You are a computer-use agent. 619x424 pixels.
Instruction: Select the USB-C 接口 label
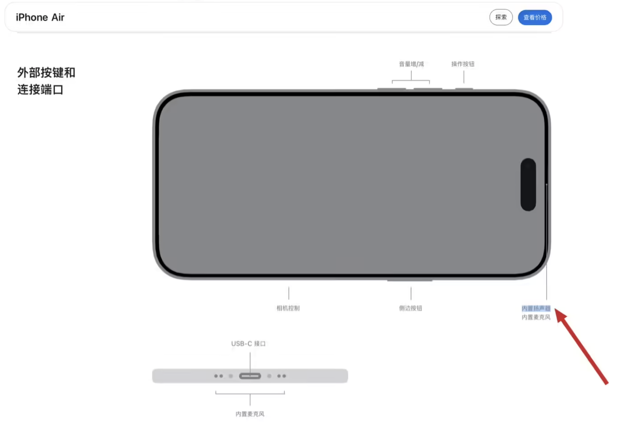click(248, 344)
